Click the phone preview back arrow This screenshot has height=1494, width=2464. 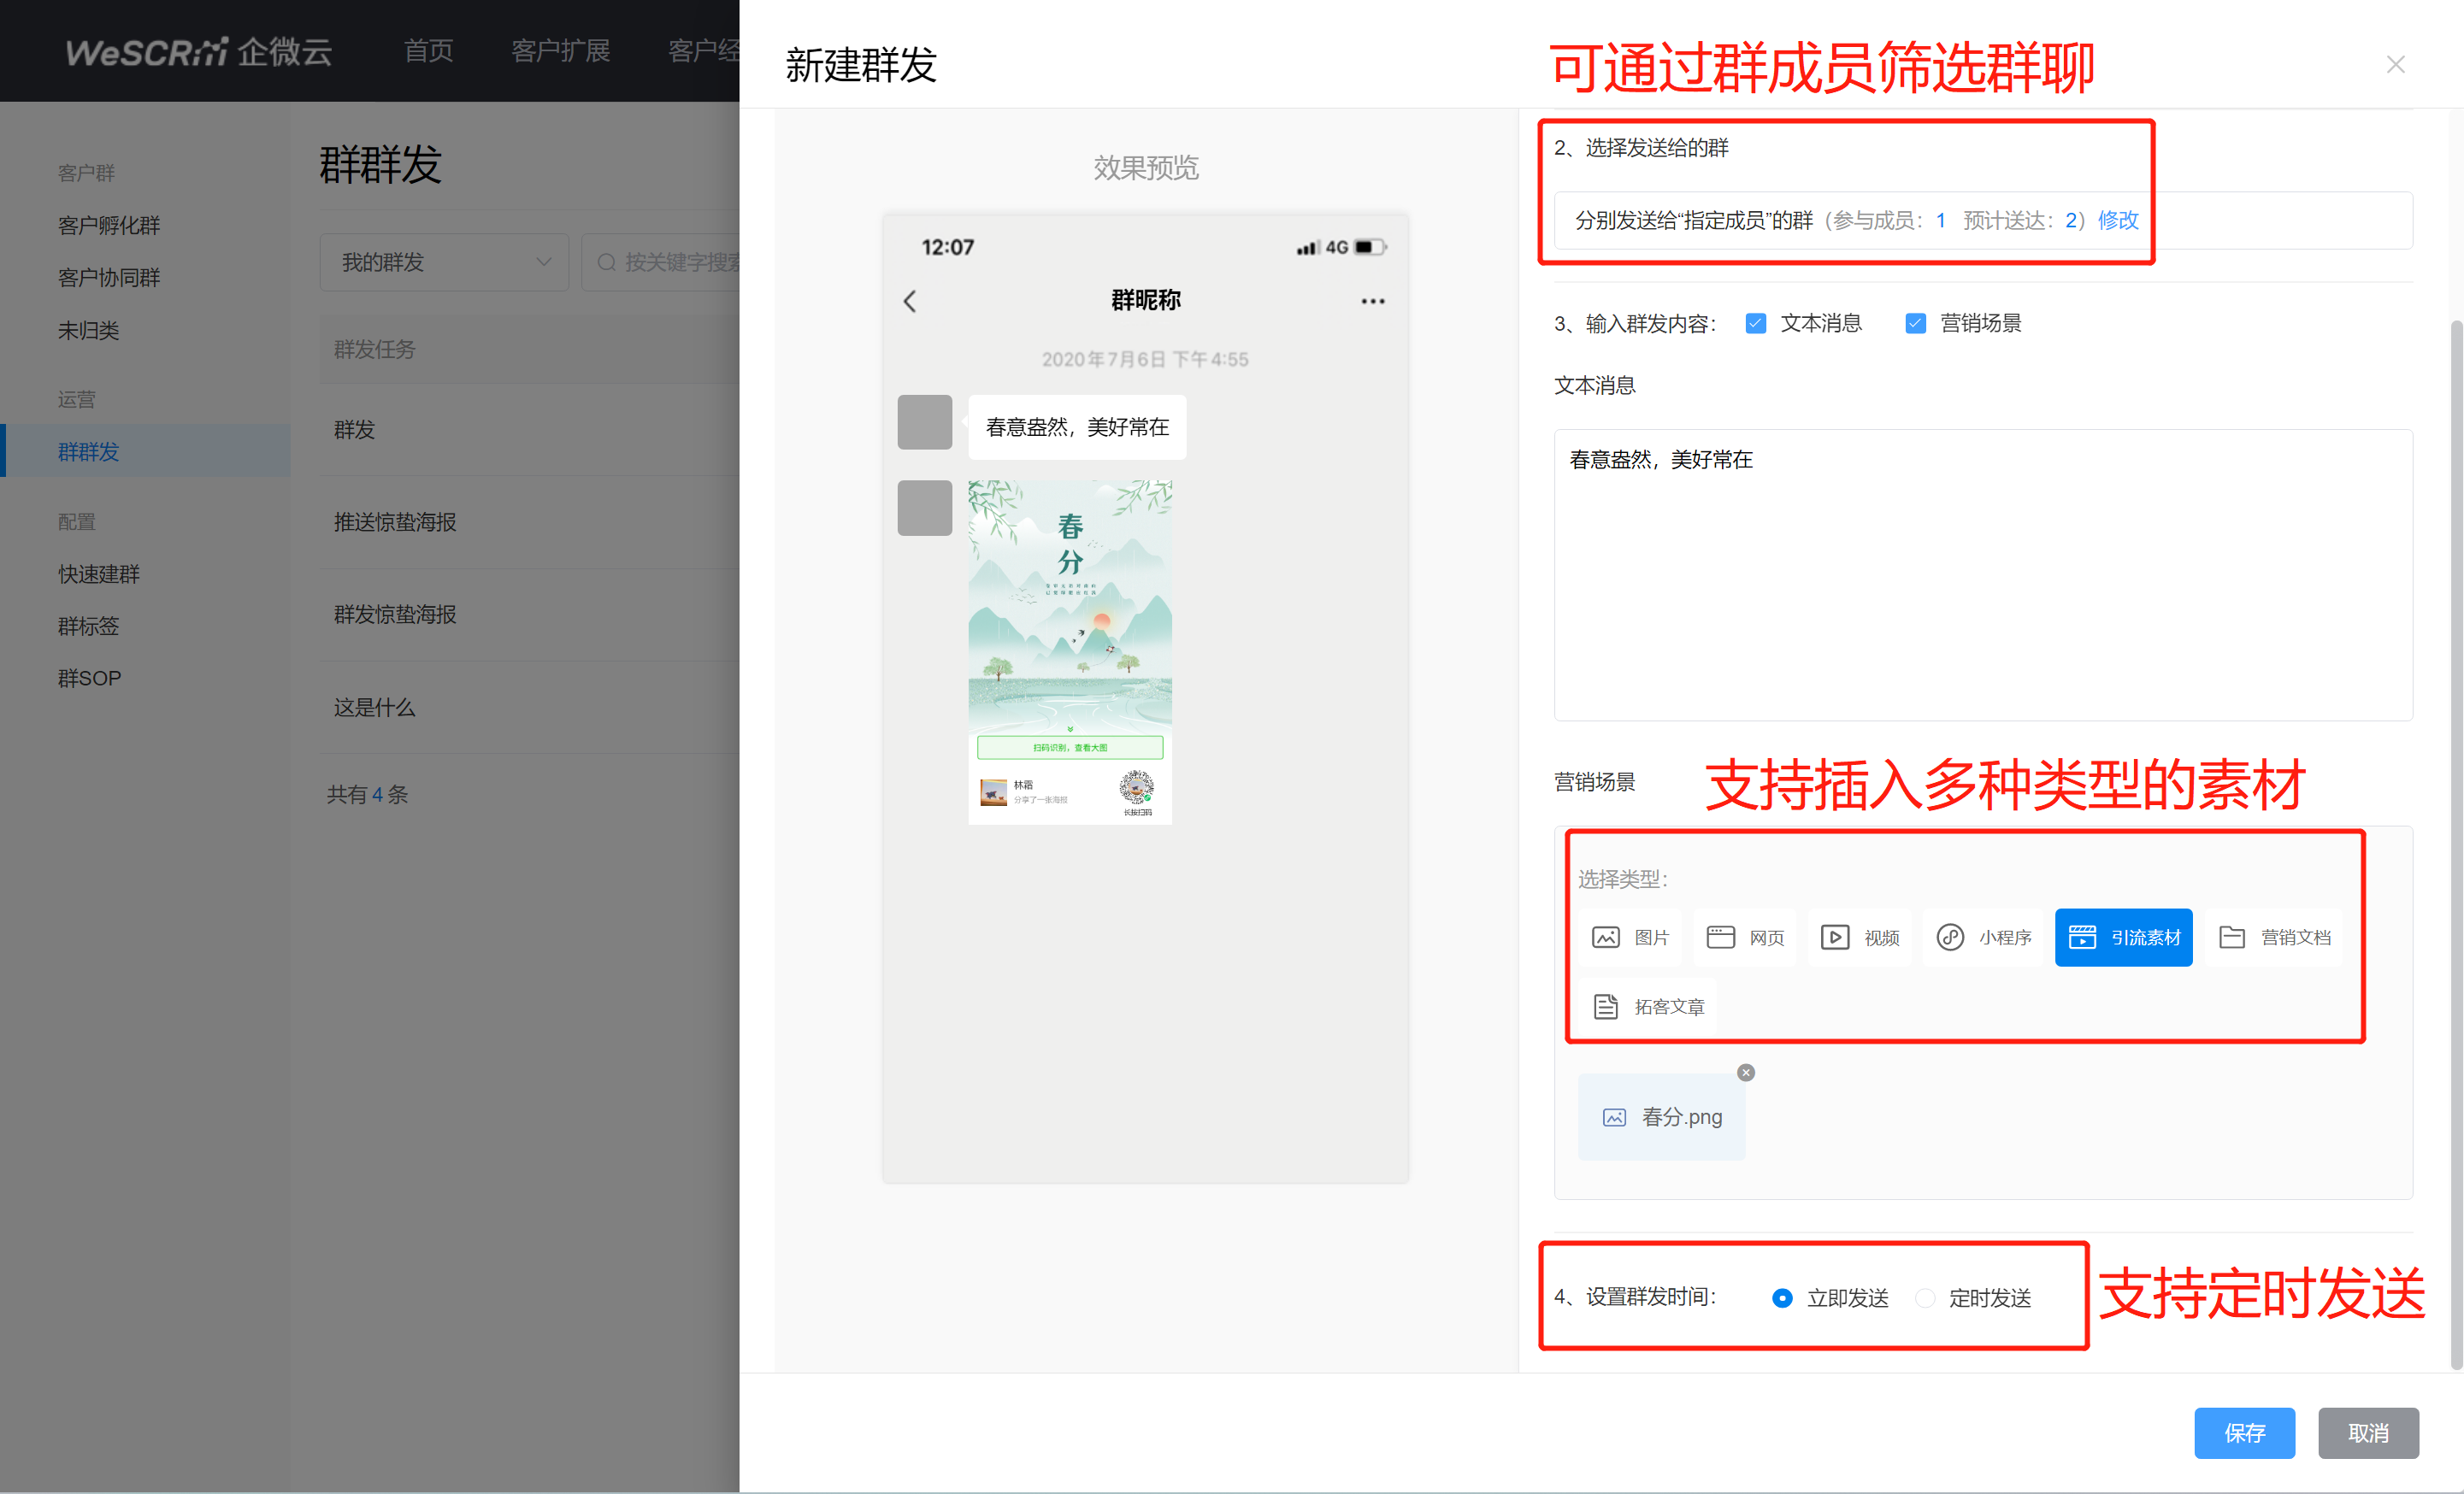pos(910,301)
